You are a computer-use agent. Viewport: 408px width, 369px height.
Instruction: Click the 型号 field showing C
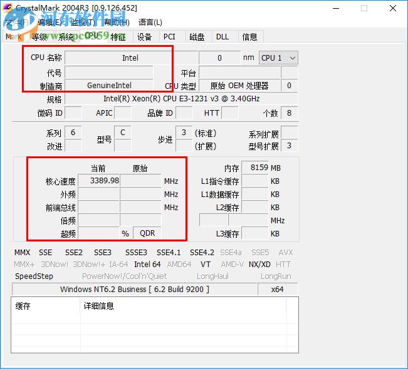coord(123,133)
